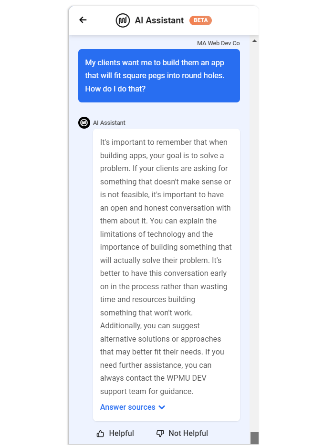Click the AI Assistant header title

point(159,20)
